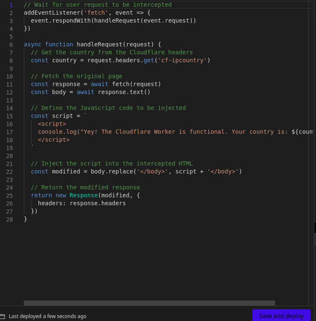This screenshot has width=316, height=321.
Task: Click comment 'Define the JavaScript code to be injected'
Action: click(x=108, y=108)
